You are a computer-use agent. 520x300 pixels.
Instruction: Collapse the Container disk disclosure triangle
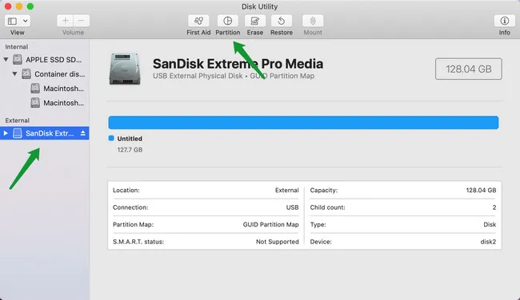pyautogui.click(x=14, y=73)
